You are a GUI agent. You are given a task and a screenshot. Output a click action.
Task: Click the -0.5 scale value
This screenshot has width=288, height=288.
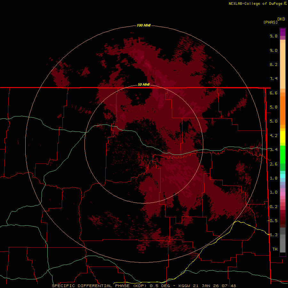point(272,221)
